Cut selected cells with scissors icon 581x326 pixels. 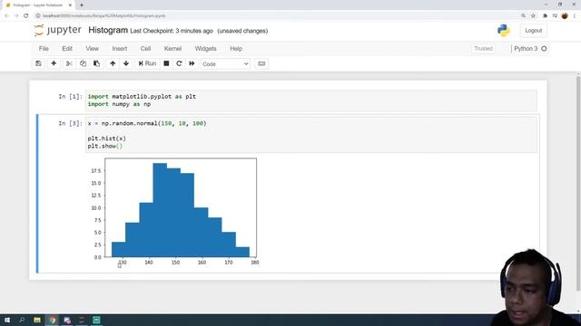(69, 63)
